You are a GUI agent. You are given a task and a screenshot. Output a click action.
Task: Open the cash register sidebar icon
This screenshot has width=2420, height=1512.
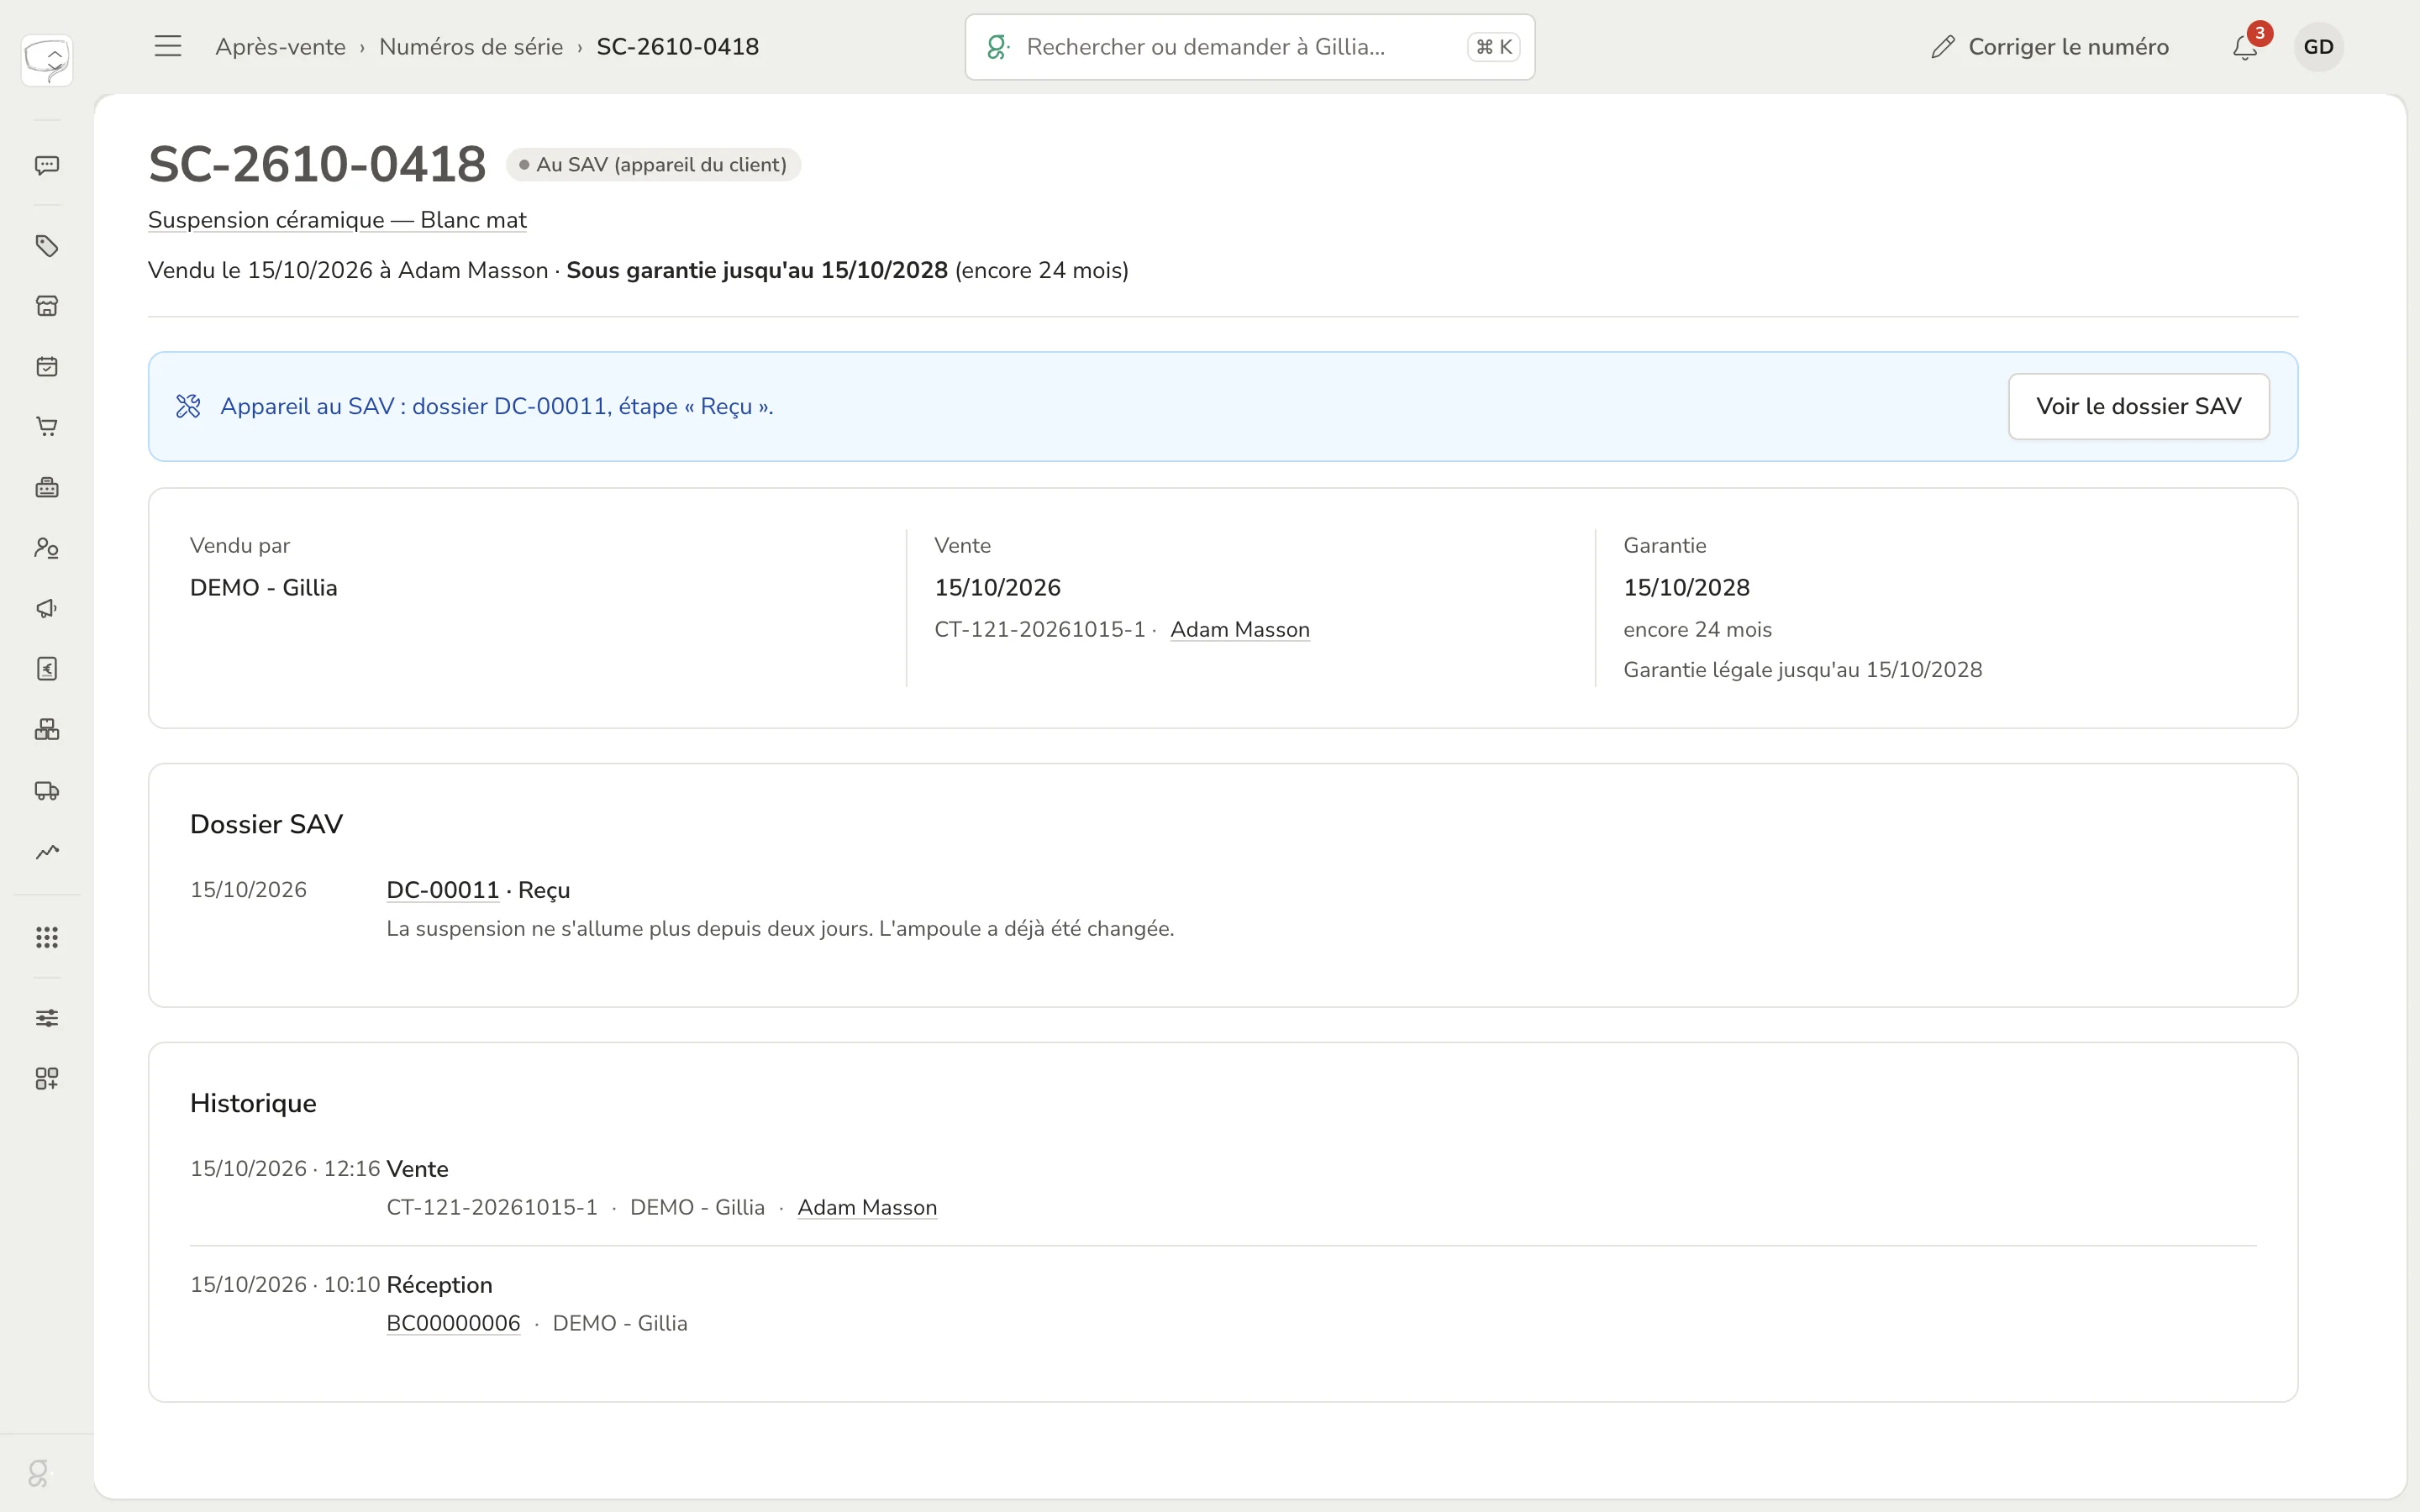(x=47, y=488)
